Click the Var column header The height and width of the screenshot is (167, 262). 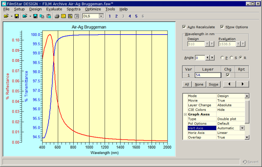pyautogui.click(x=189, y=69)
